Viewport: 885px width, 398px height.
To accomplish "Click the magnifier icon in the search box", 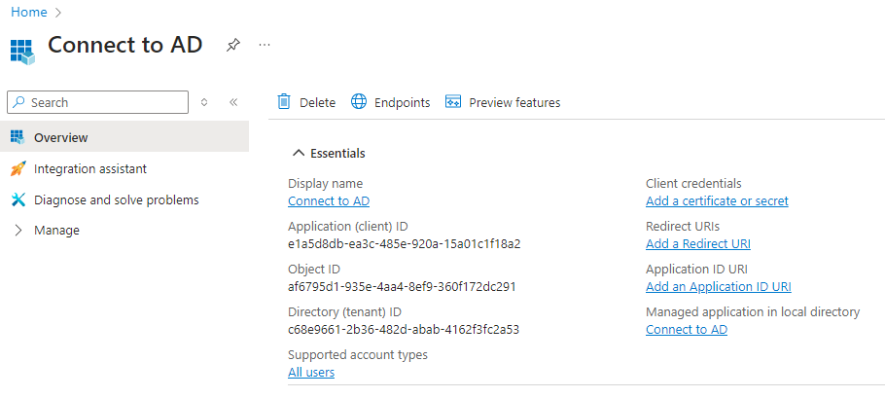I will coord(19,102).
